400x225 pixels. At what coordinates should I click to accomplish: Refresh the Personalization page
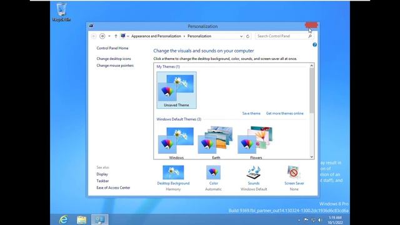click(x=247, y=36)
